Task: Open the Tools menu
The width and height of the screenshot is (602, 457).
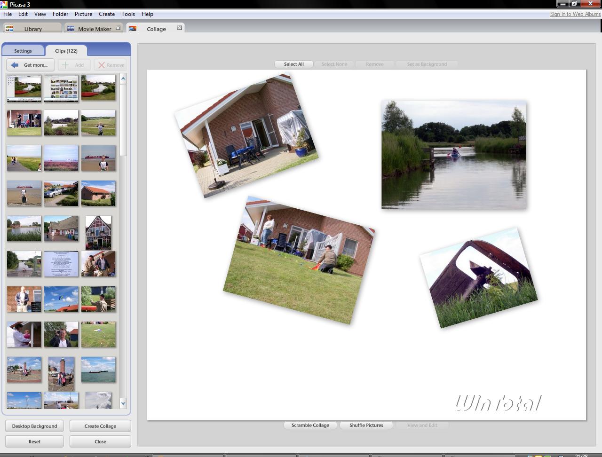Action: 128,14
